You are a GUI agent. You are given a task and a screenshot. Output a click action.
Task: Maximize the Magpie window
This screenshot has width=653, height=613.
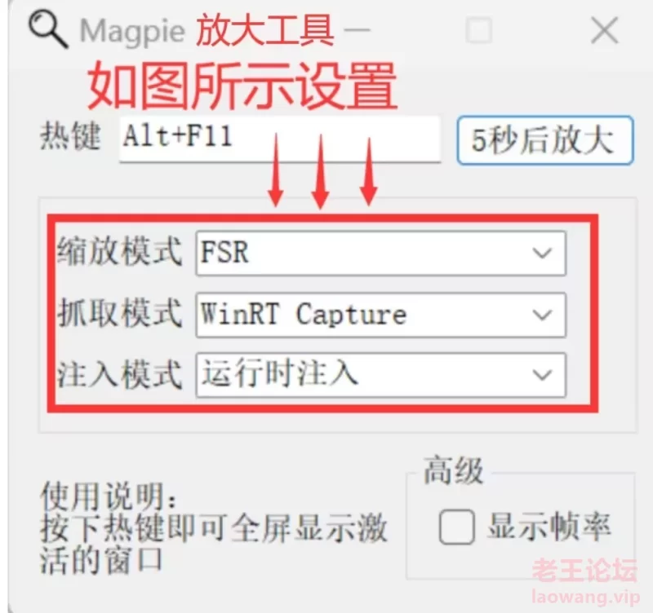[x=479, y=30]
